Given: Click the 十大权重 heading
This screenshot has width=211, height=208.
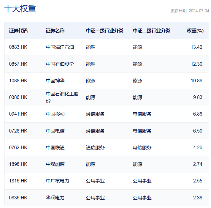Looking at the screenshot, I should [x=20, y=9].
